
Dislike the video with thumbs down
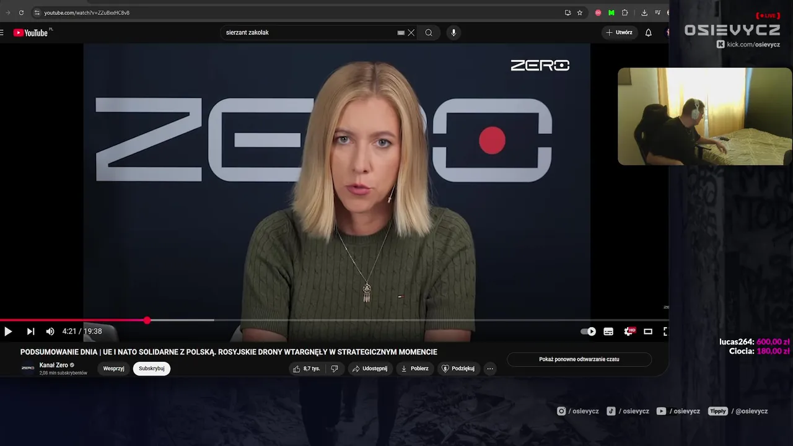point(335,369)
